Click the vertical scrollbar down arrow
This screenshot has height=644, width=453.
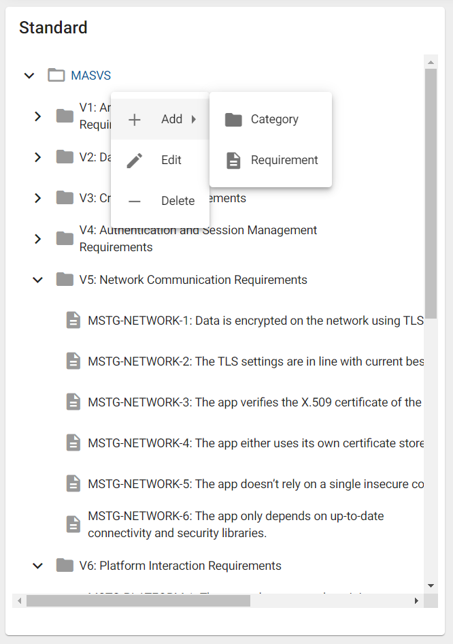click(x=431, y=586)
